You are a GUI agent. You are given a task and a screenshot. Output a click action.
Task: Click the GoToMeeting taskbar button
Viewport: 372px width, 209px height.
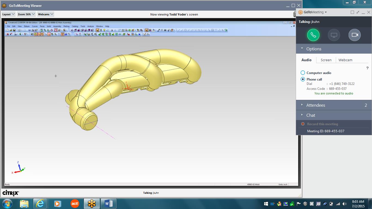[x=92, y=204]
